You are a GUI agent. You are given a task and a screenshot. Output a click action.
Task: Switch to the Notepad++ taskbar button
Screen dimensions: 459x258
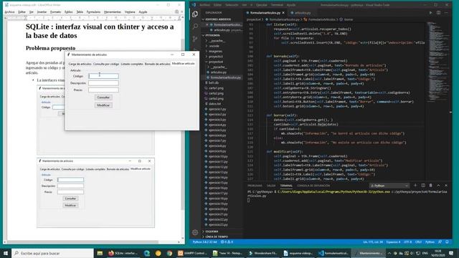click(x=227, y=253)
